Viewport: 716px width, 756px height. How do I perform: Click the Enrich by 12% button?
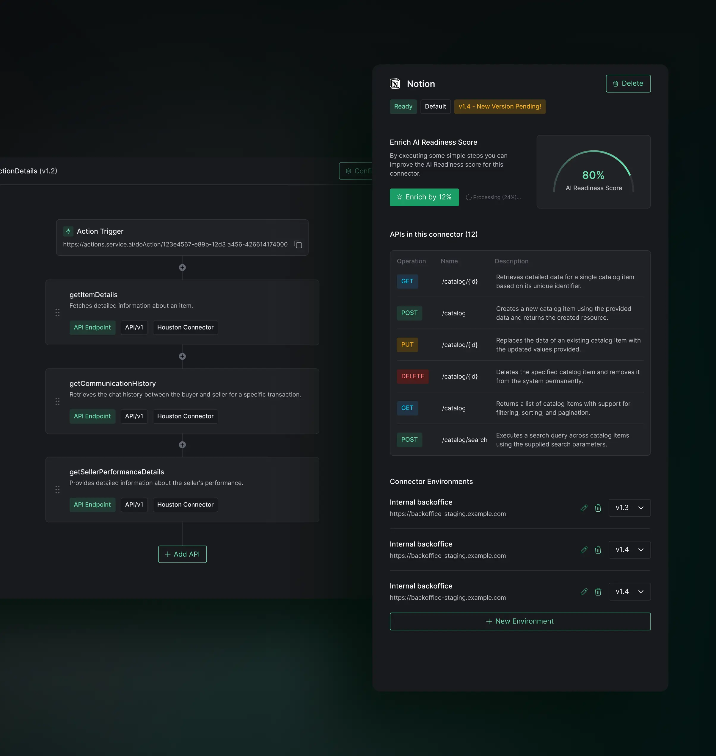pyautogui.click(x=424, y=197)
